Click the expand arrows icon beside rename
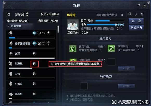151x106 pixels. click(136, 15)
